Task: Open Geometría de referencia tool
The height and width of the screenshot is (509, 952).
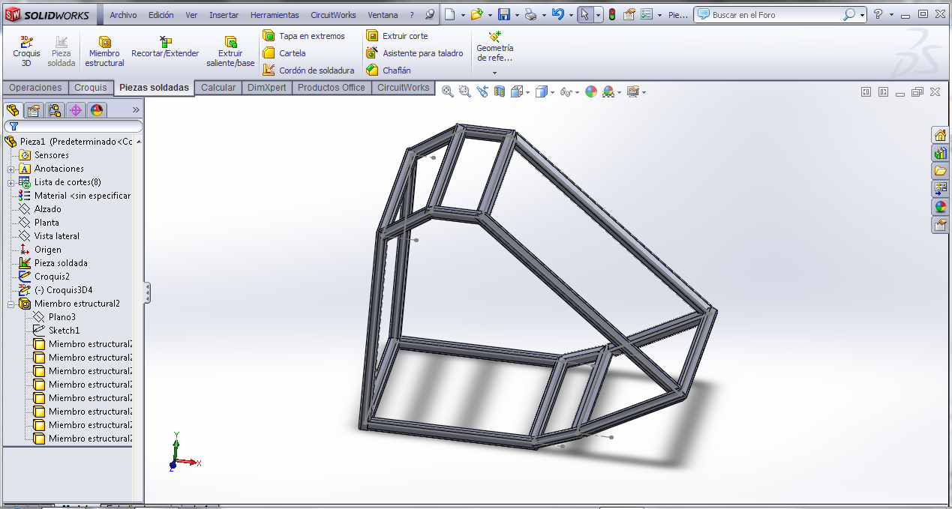Action: click(494, 46)
